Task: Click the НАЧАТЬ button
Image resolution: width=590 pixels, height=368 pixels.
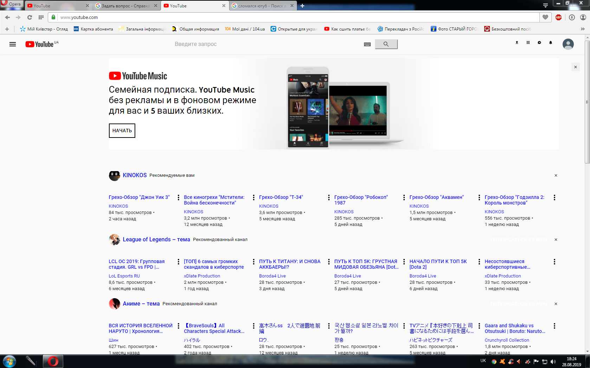Action: [x=122, y=131]
